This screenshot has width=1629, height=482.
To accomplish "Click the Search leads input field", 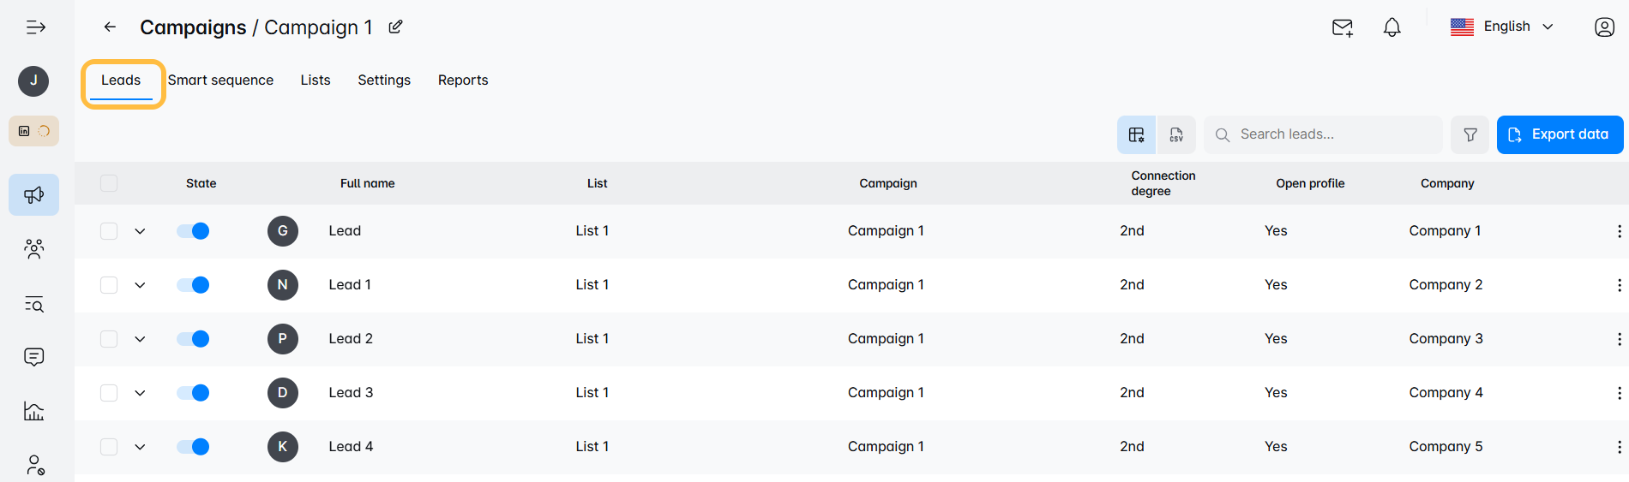I will coord(1323,134).
